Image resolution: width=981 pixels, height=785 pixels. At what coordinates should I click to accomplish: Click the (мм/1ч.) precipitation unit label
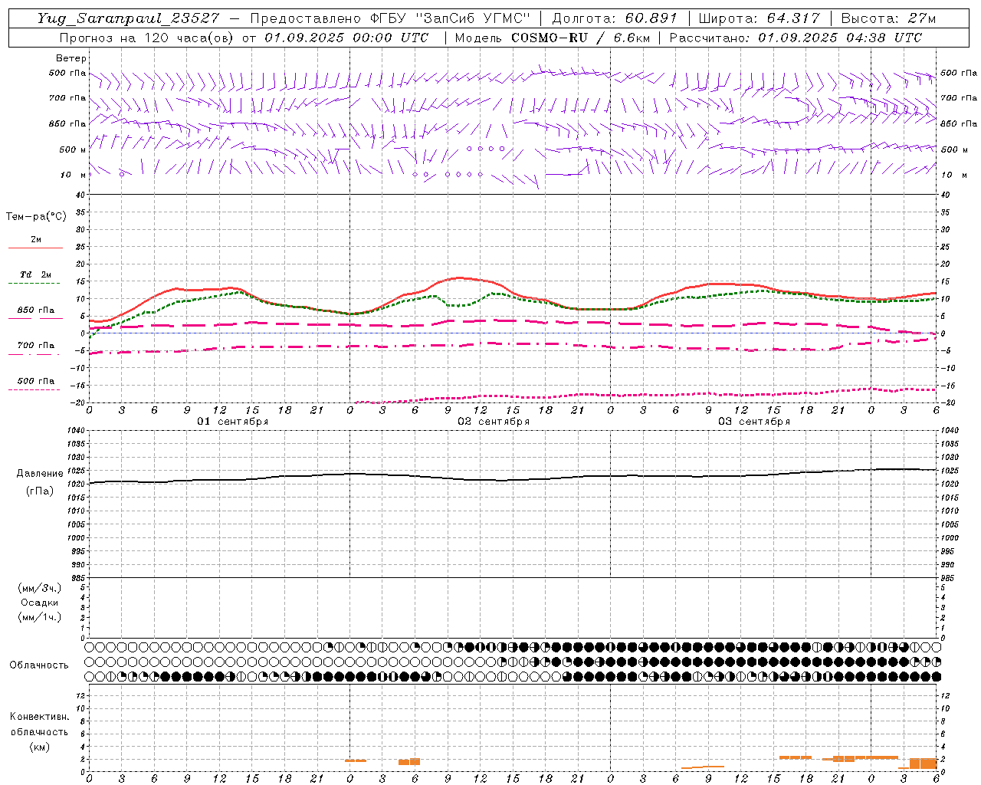coord(40,617)
